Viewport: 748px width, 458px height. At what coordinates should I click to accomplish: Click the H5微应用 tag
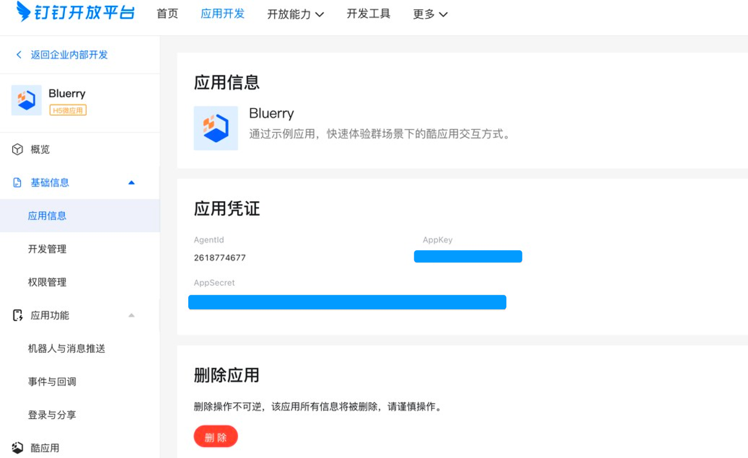(x=68, y=110)
